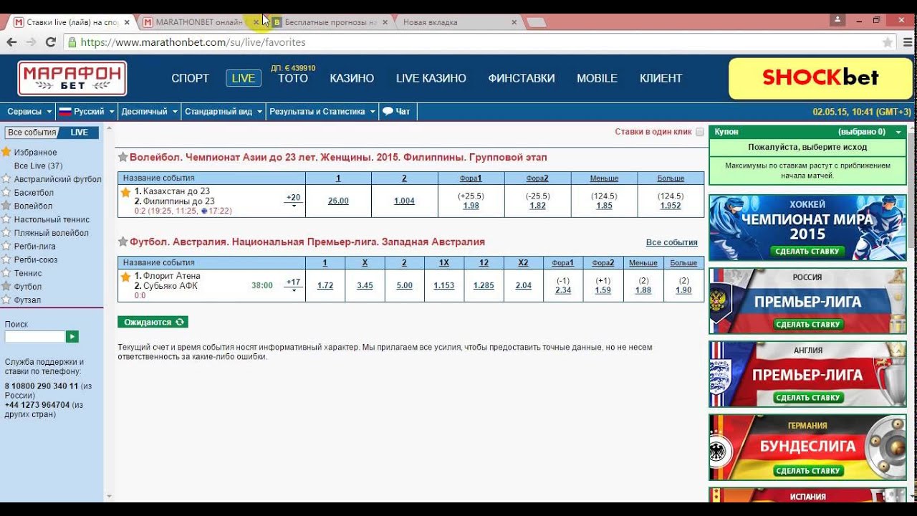
Task: Click the Ожидаются button
Action: (x=153, y=322)
